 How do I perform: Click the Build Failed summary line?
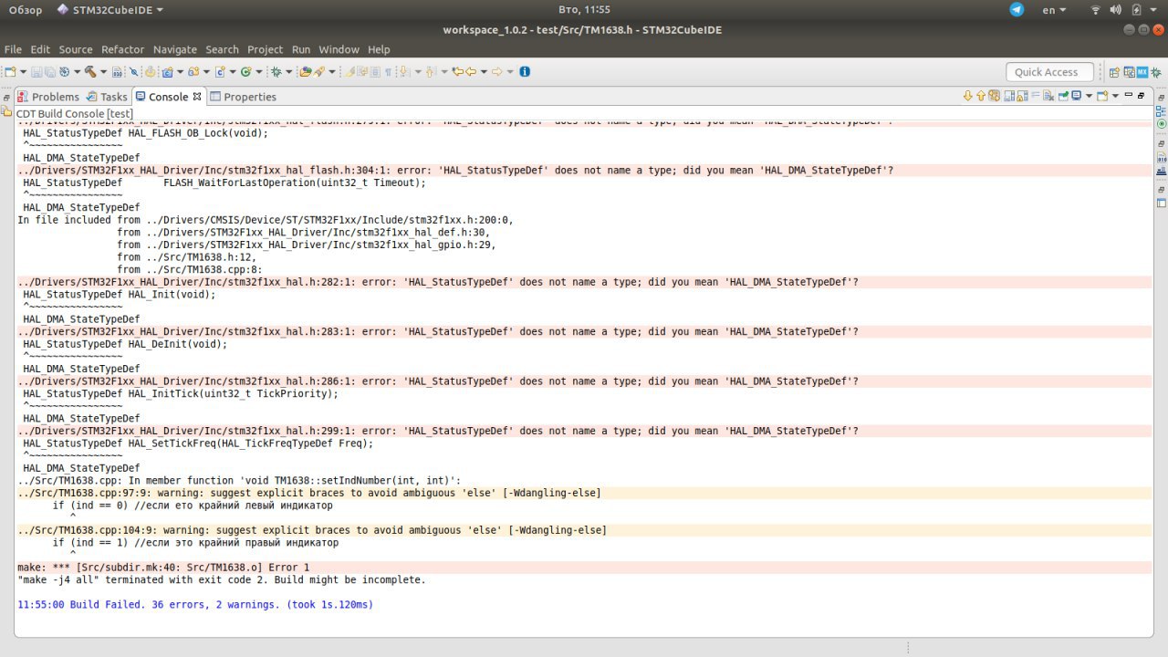pyautogui.click(x=195, y=605)
